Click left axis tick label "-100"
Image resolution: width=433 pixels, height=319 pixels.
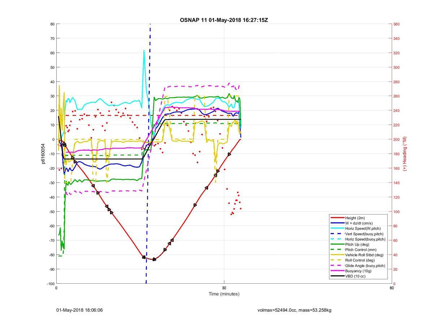point(51,284)
